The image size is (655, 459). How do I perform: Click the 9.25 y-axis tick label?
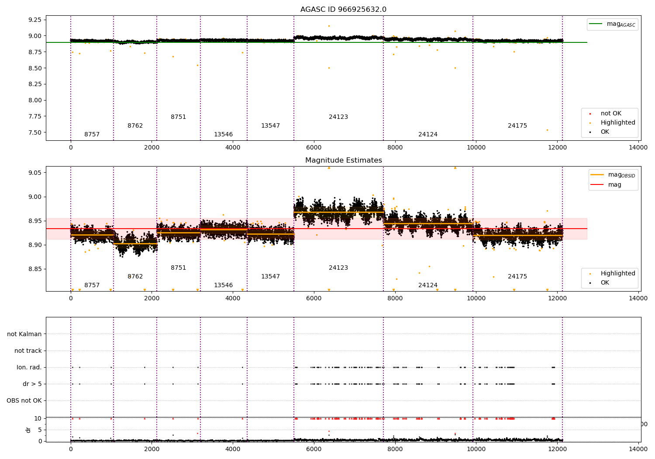coord(35,20)
